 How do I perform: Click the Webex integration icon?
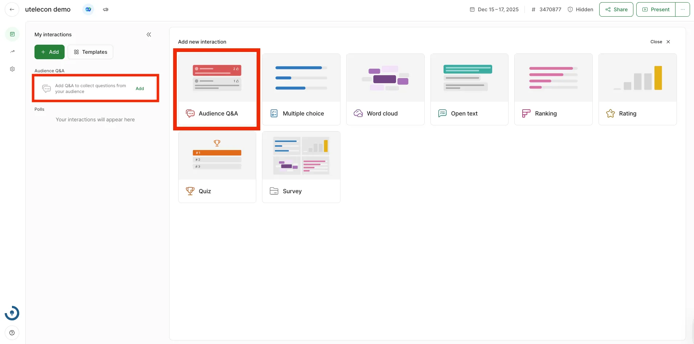point(88,9)
